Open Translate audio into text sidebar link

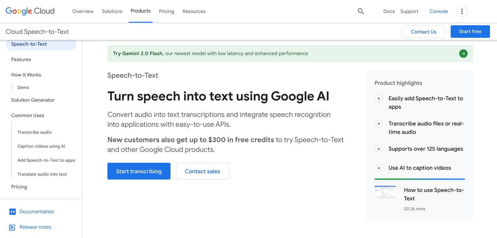click(42, 174)
